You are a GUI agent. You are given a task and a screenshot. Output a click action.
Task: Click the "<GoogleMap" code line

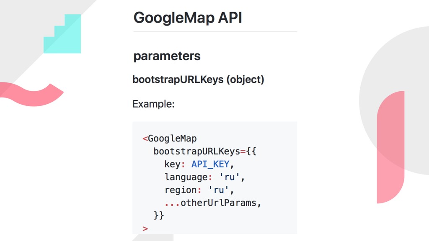tap(169, 138)
